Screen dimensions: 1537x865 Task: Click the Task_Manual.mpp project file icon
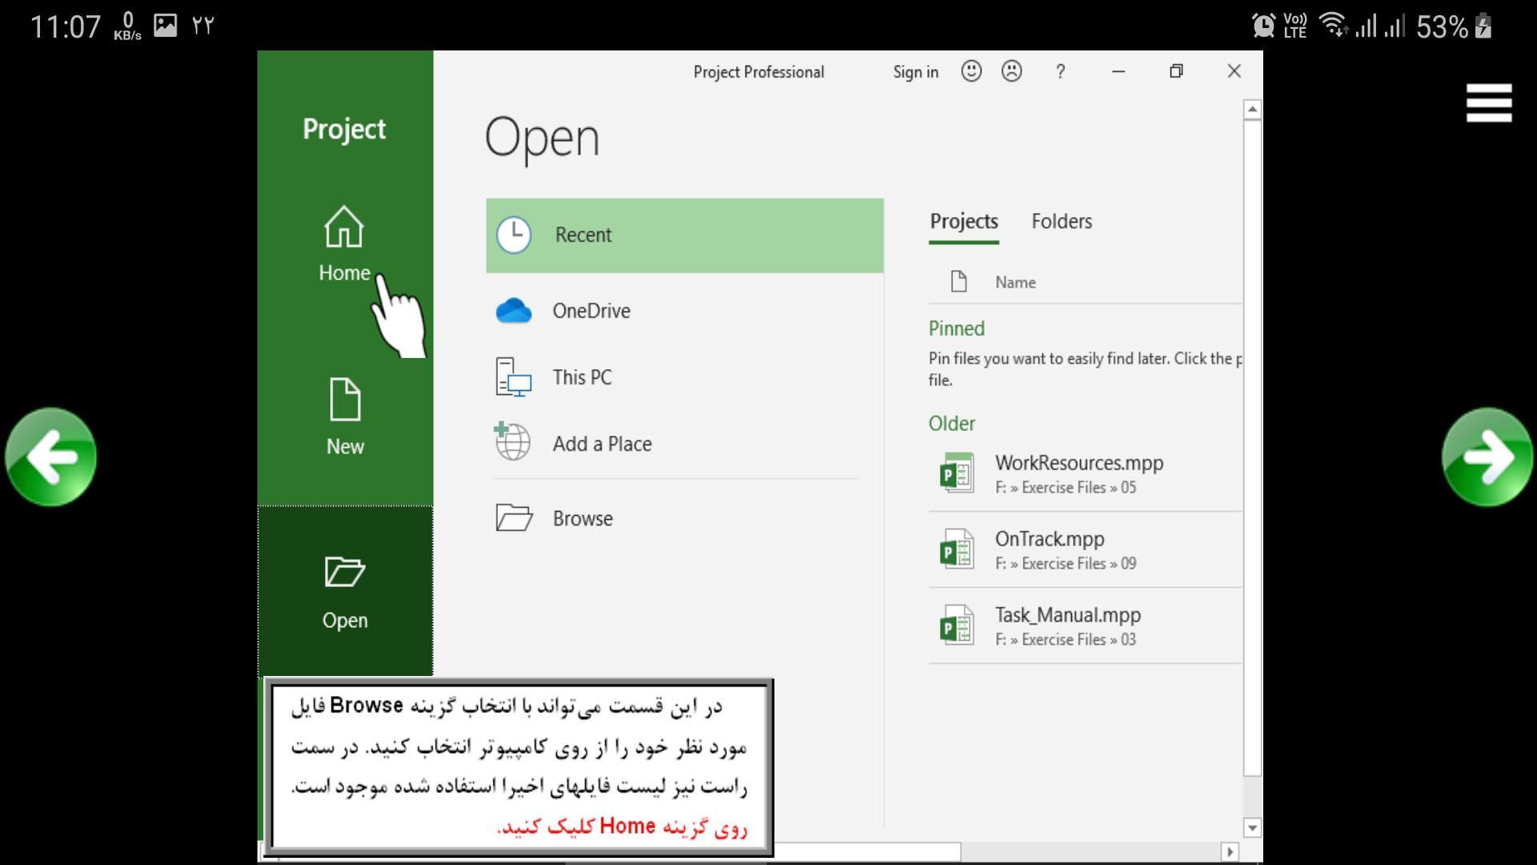click(957, 625)
